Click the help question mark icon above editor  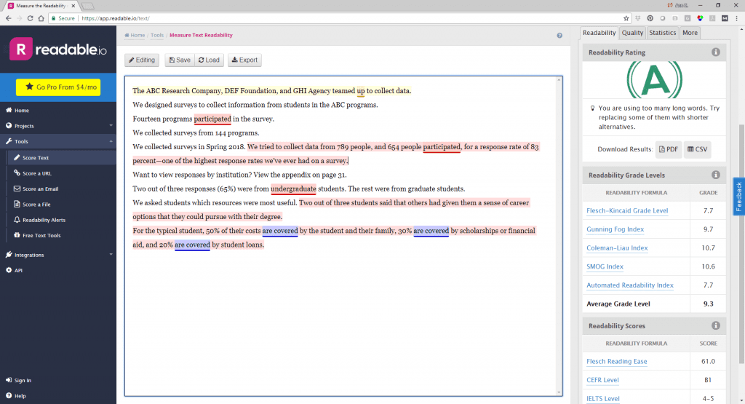pos(559,35)
